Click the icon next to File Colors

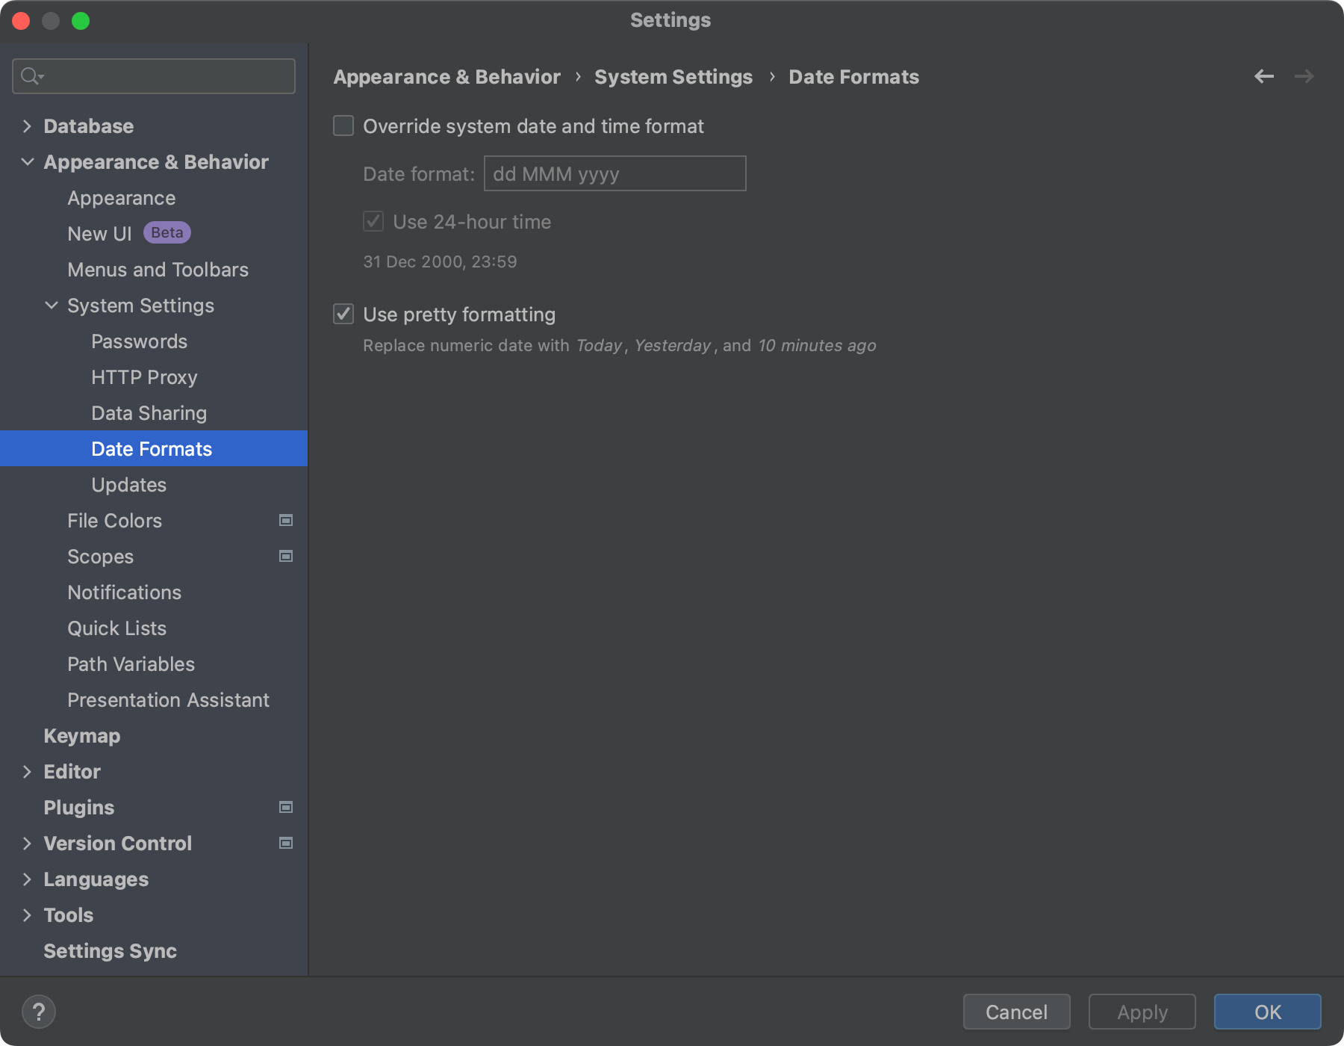pyautogui.click(x=286, y=520)
